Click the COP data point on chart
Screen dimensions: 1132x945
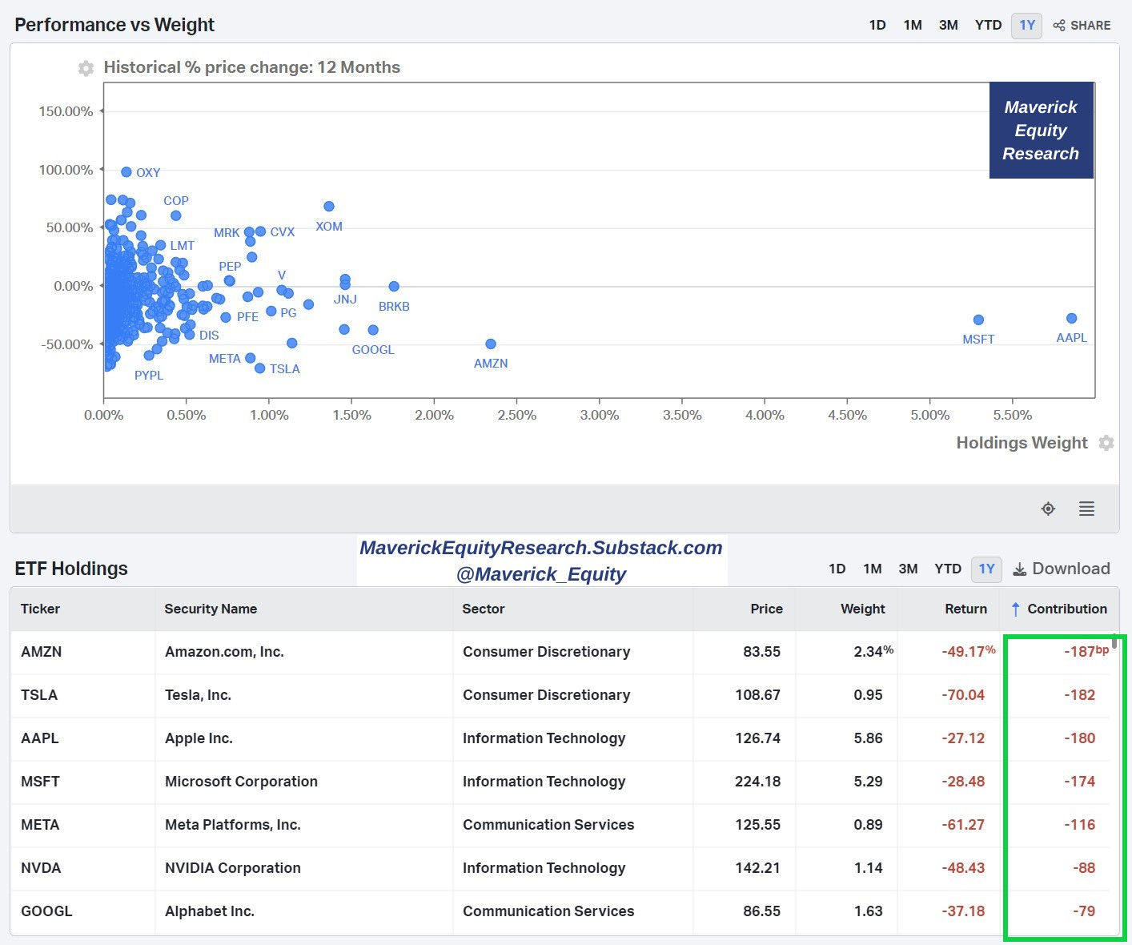(x=175, y=215)
